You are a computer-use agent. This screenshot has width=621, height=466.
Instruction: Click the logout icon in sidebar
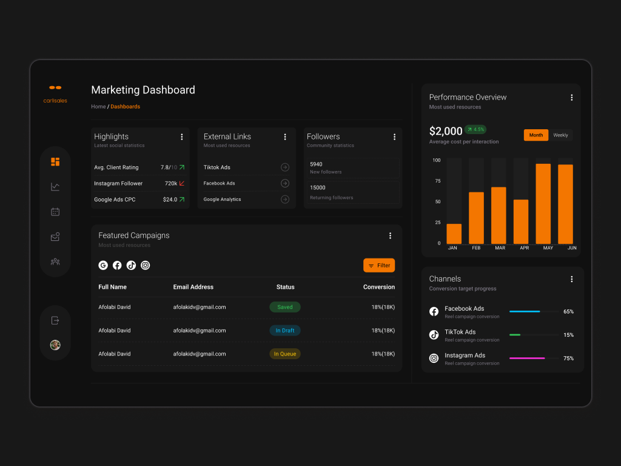55,320
